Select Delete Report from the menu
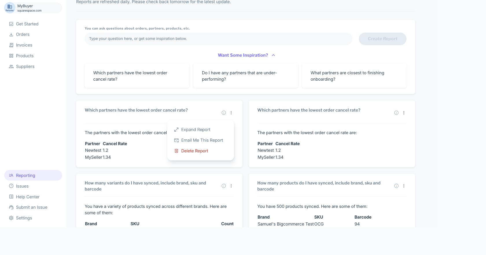This screenshot has height=255, width=486. pyautogui.click(x=194, y=151)
